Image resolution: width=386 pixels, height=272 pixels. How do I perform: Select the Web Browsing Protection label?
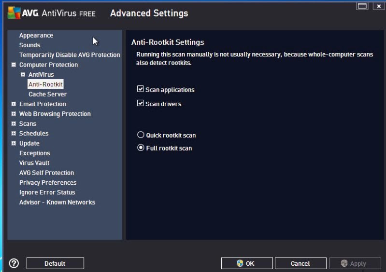point(55,114)
